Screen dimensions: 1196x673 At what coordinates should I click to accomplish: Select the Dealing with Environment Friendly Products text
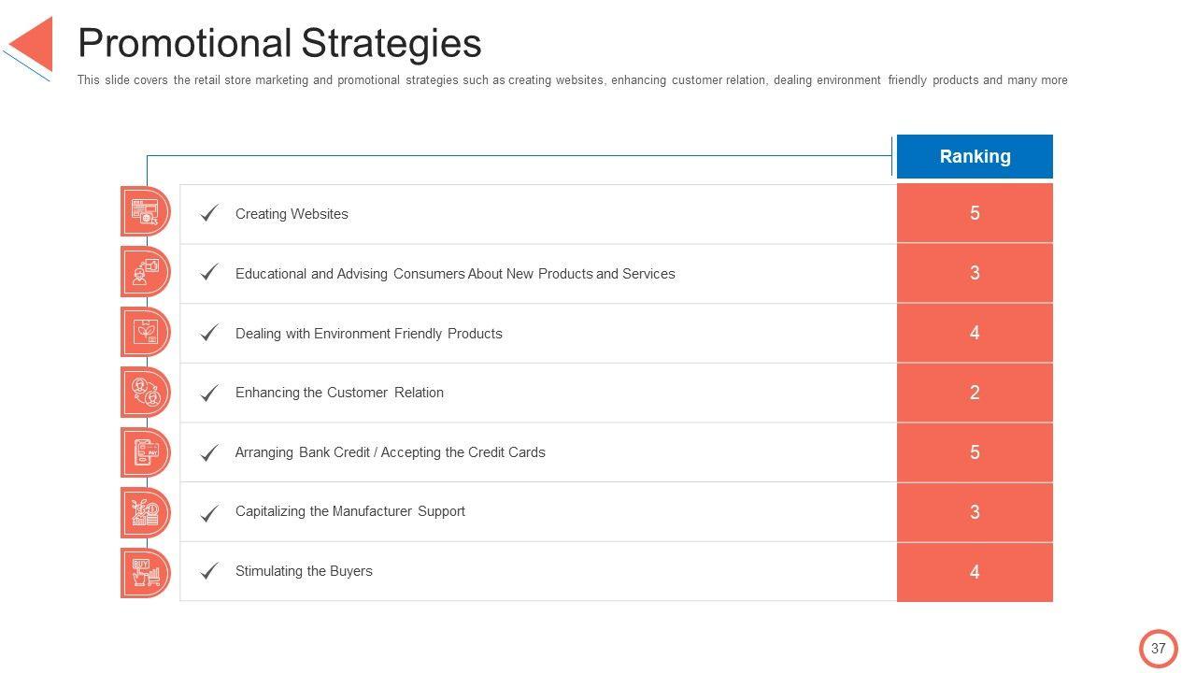pyautogui.click(x=368, y=334)
